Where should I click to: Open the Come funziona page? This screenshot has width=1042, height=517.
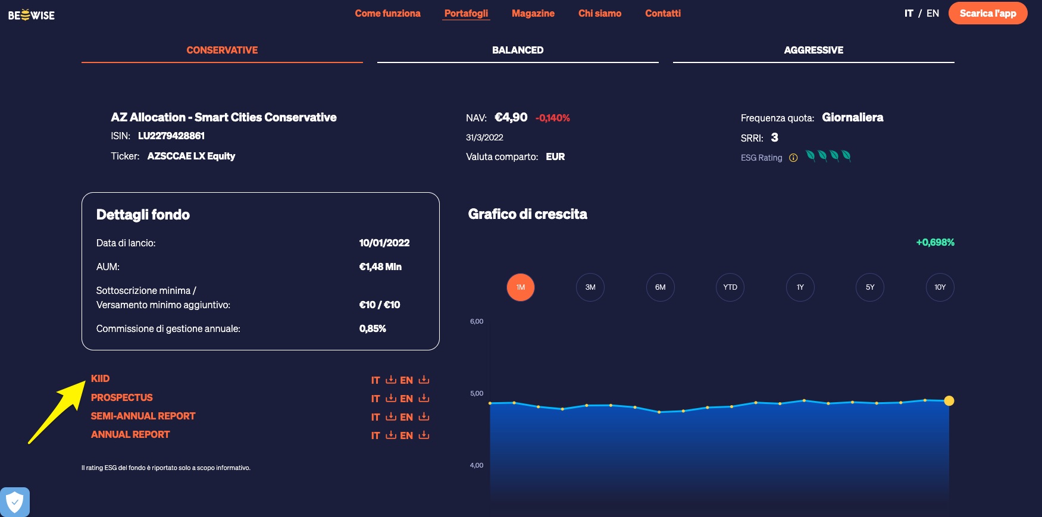pos(387,13)
